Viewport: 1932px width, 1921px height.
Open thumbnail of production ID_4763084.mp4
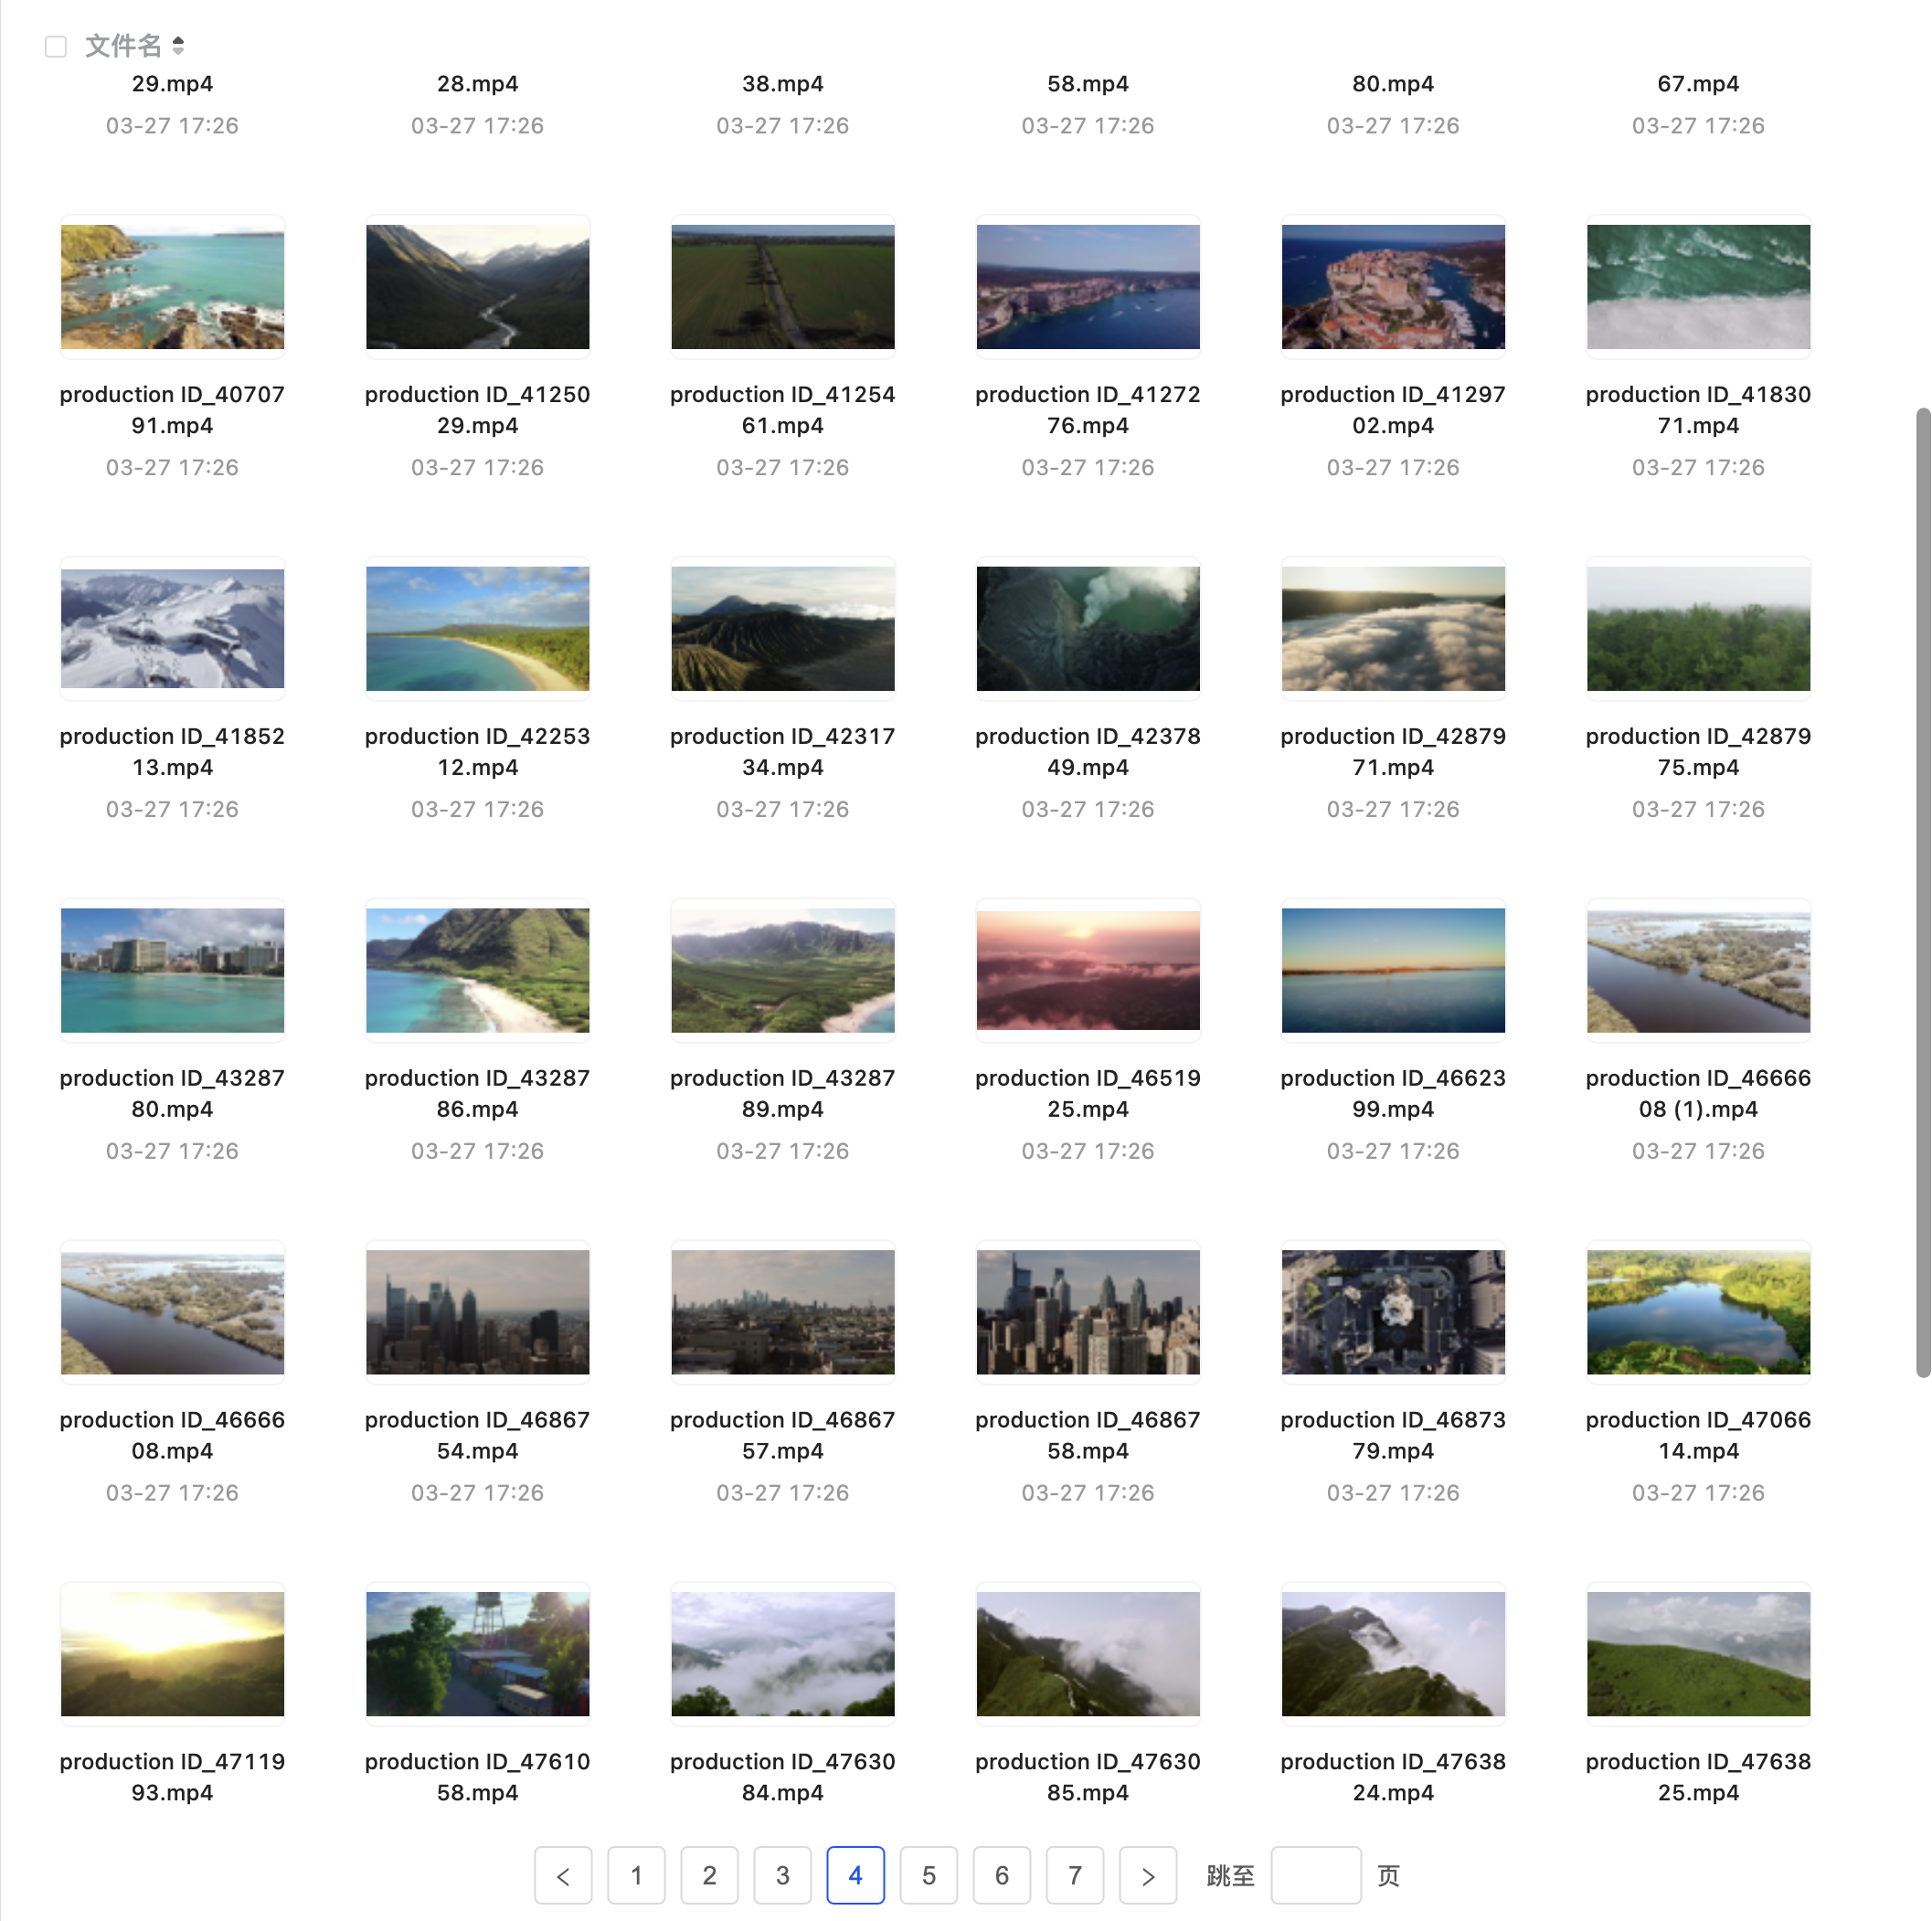(782, 1654)
